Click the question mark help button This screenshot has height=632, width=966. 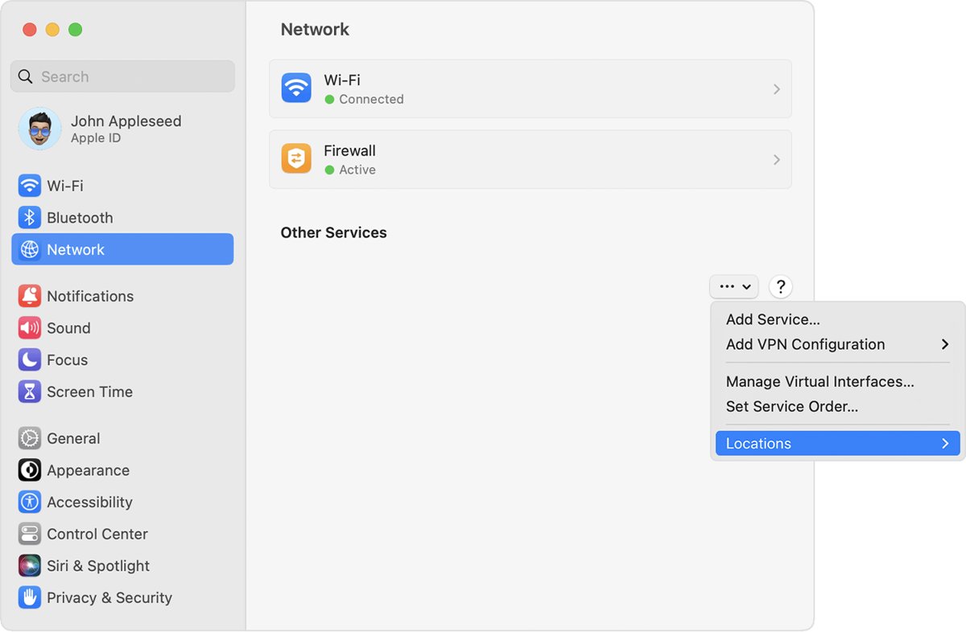point(780,286)
